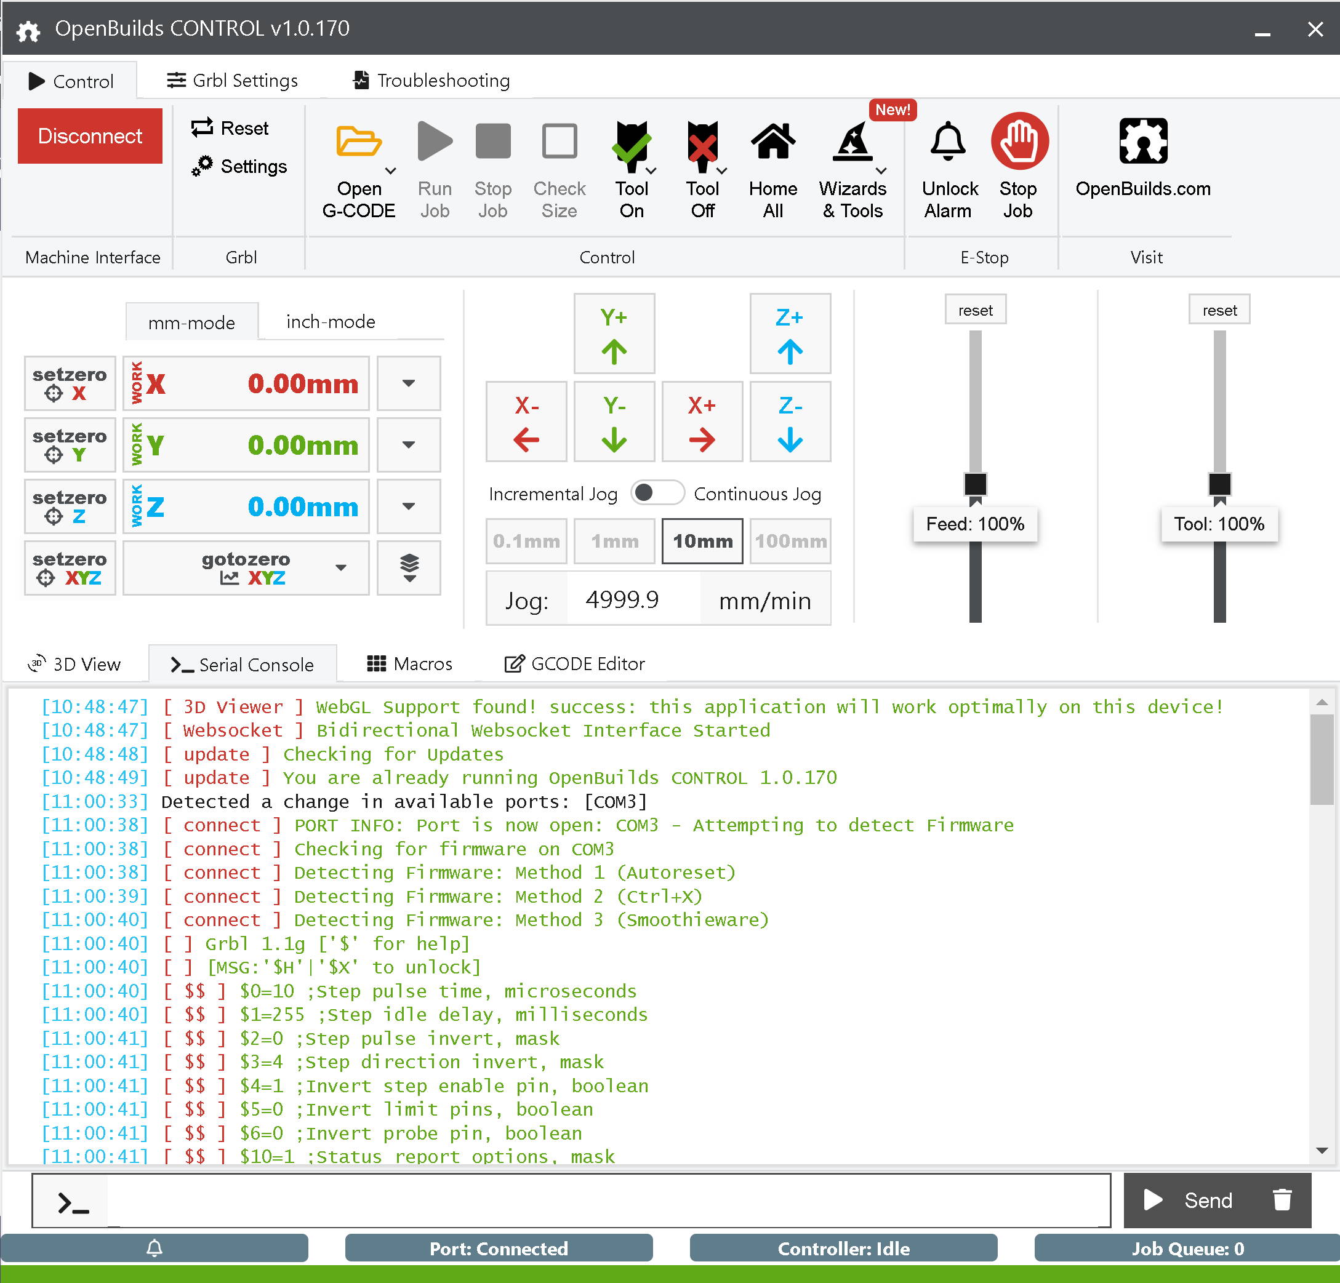Viewport: 1340px width, 1283px height.
Task: Click the Jog feedrate input field
Action: [x=633, y=599]
